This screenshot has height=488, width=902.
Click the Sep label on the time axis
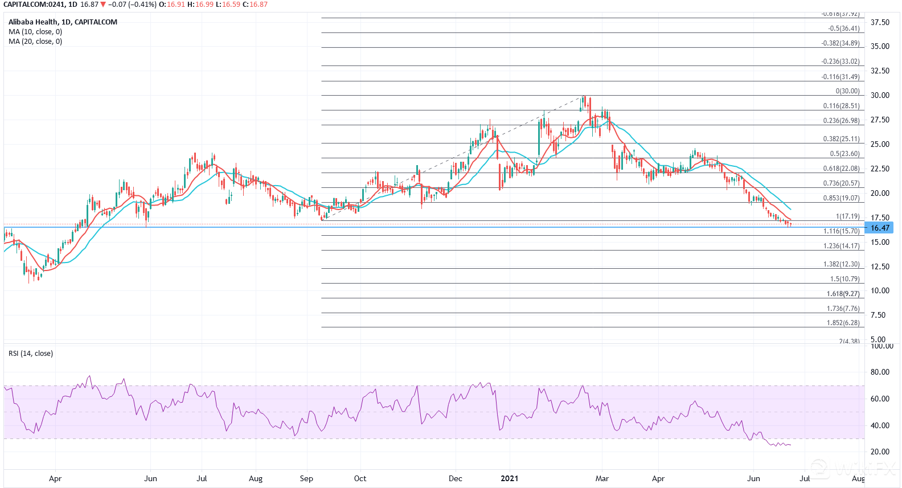pos(306,478)
